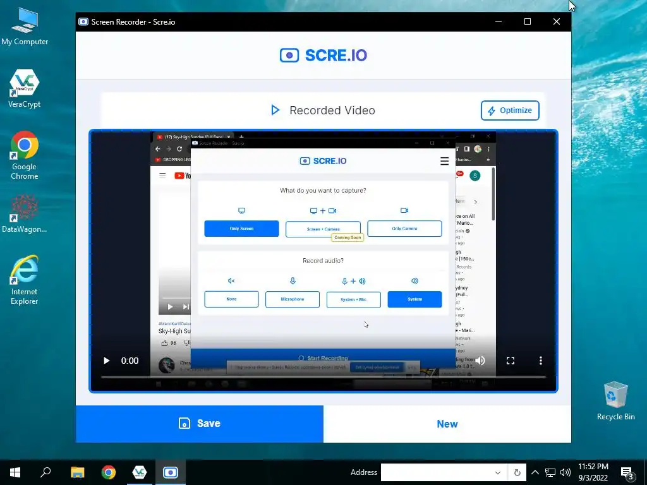647x485 pixels.
Task: Maximize the Screen Recorder window
Action: (528, 22)
